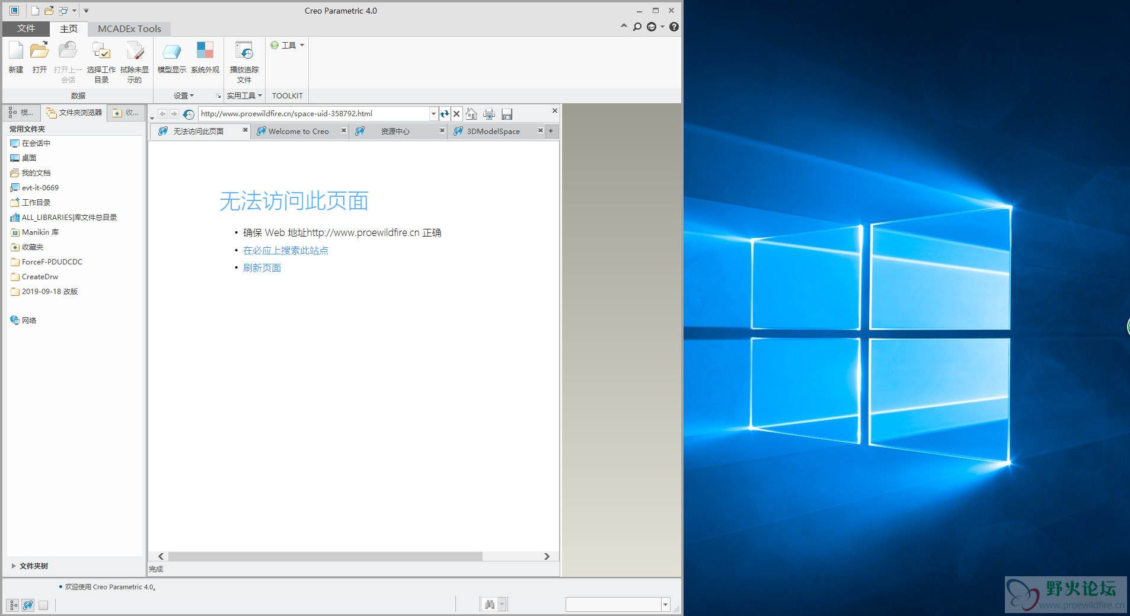
Task: Open the windows switch dropdown arrow
Action: pyautogui.click(x=74, y=11)
